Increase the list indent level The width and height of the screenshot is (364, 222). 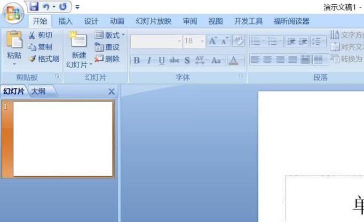[x=303, y=42]
